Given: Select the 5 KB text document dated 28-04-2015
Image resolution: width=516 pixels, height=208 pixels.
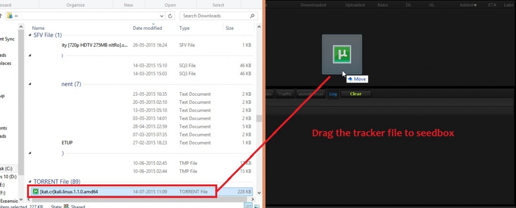Looking at the screenshot, I should [x=142, y=126].
